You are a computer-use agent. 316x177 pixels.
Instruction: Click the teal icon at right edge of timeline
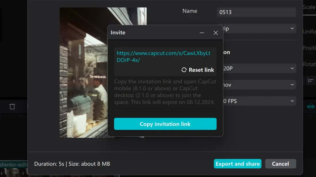(x=311, y=106)
